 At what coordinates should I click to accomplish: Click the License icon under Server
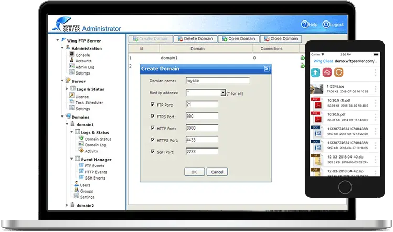(72, 96)
